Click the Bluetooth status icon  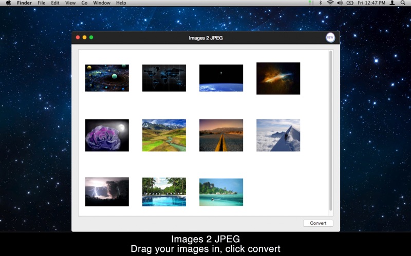pyautogui.click(x=320, y=3)
